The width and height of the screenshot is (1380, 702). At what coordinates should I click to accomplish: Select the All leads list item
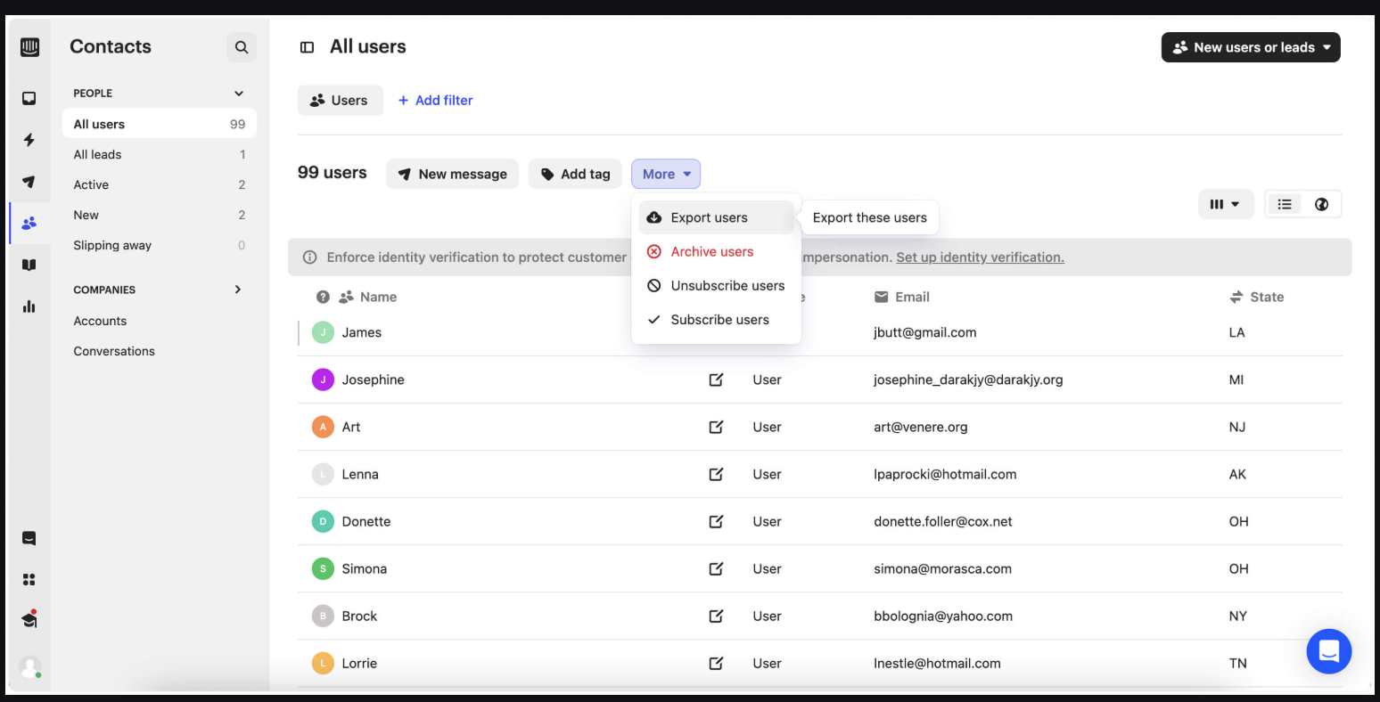[98, 154]
